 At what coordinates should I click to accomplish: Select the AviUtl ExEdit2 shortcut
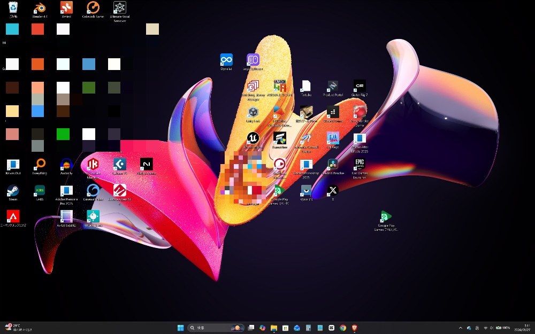coord(66,219)
